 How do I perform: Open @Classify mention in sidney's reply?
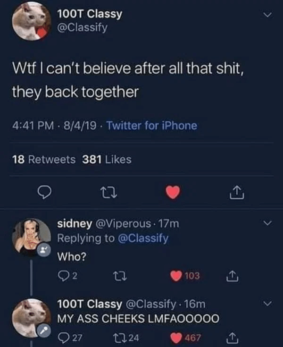[143, 238]
